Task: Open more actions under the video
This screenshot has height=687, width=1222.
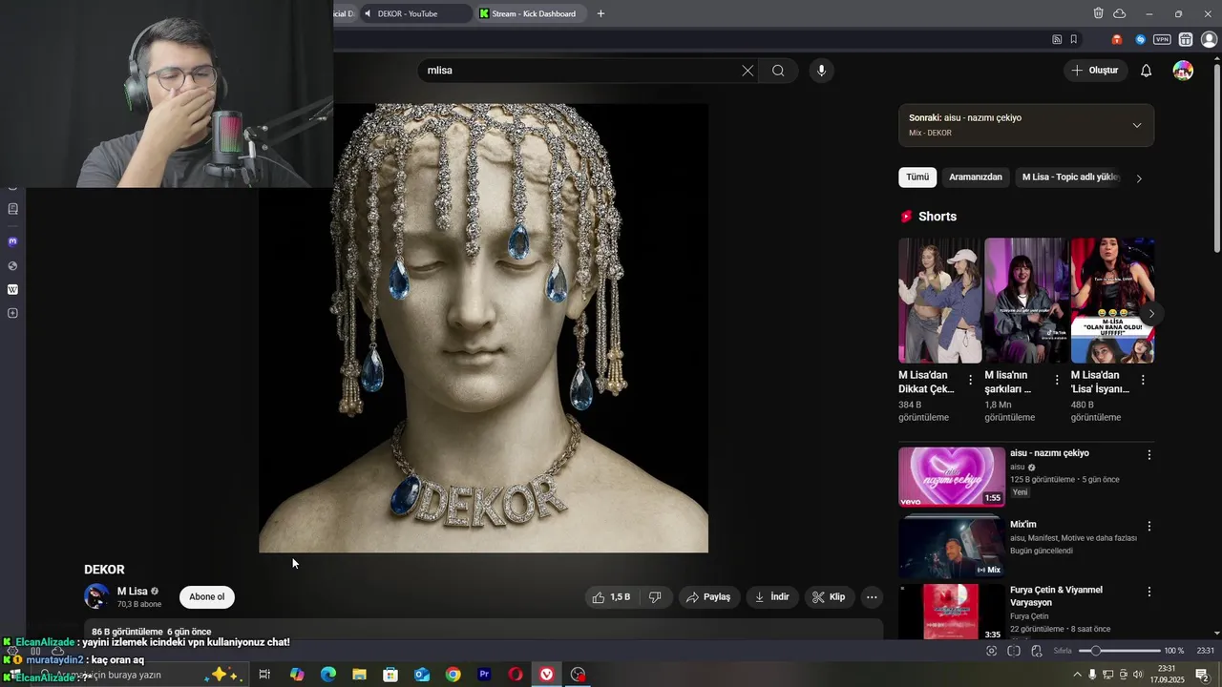Action: 872,597
